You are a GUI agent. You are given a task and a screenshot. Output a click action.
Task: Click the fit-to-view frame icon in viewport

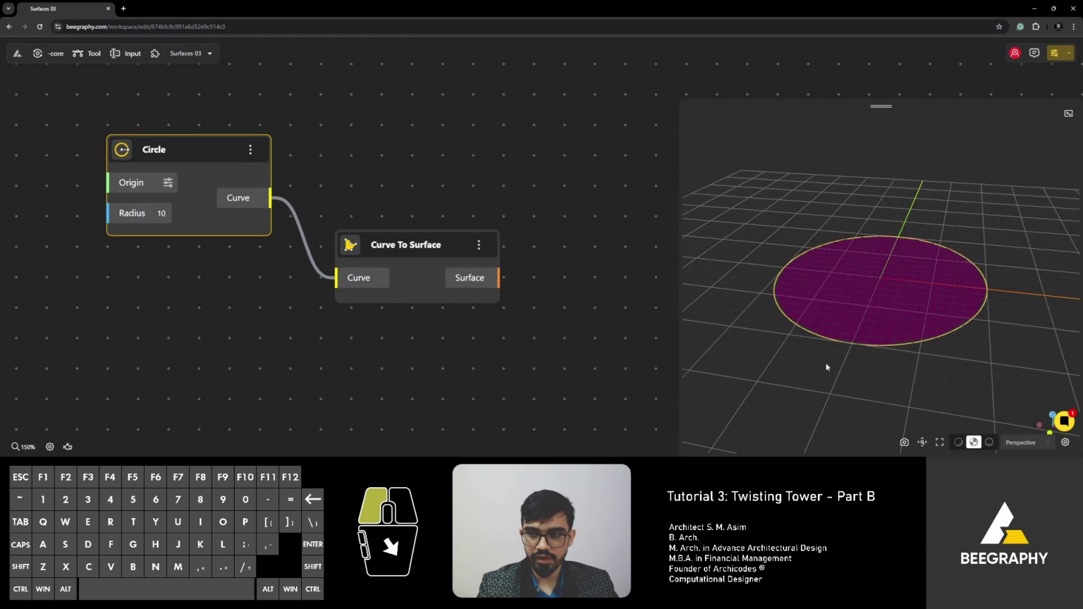point(940,442)
